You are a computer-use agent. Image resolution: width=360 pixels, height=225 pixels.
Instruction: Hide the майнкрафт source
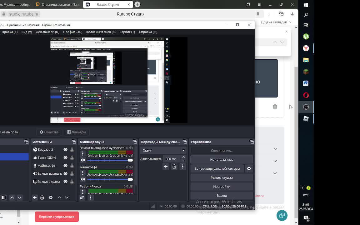tap(65, 166)
